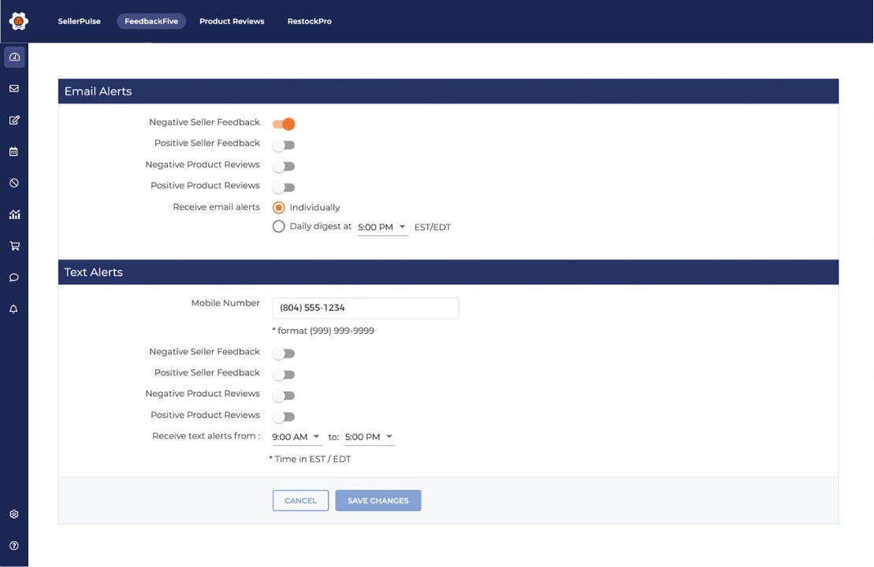Enable text Negative Product Reviews toggle
Screen dimensions: 874x567
(x=284, y=395)
